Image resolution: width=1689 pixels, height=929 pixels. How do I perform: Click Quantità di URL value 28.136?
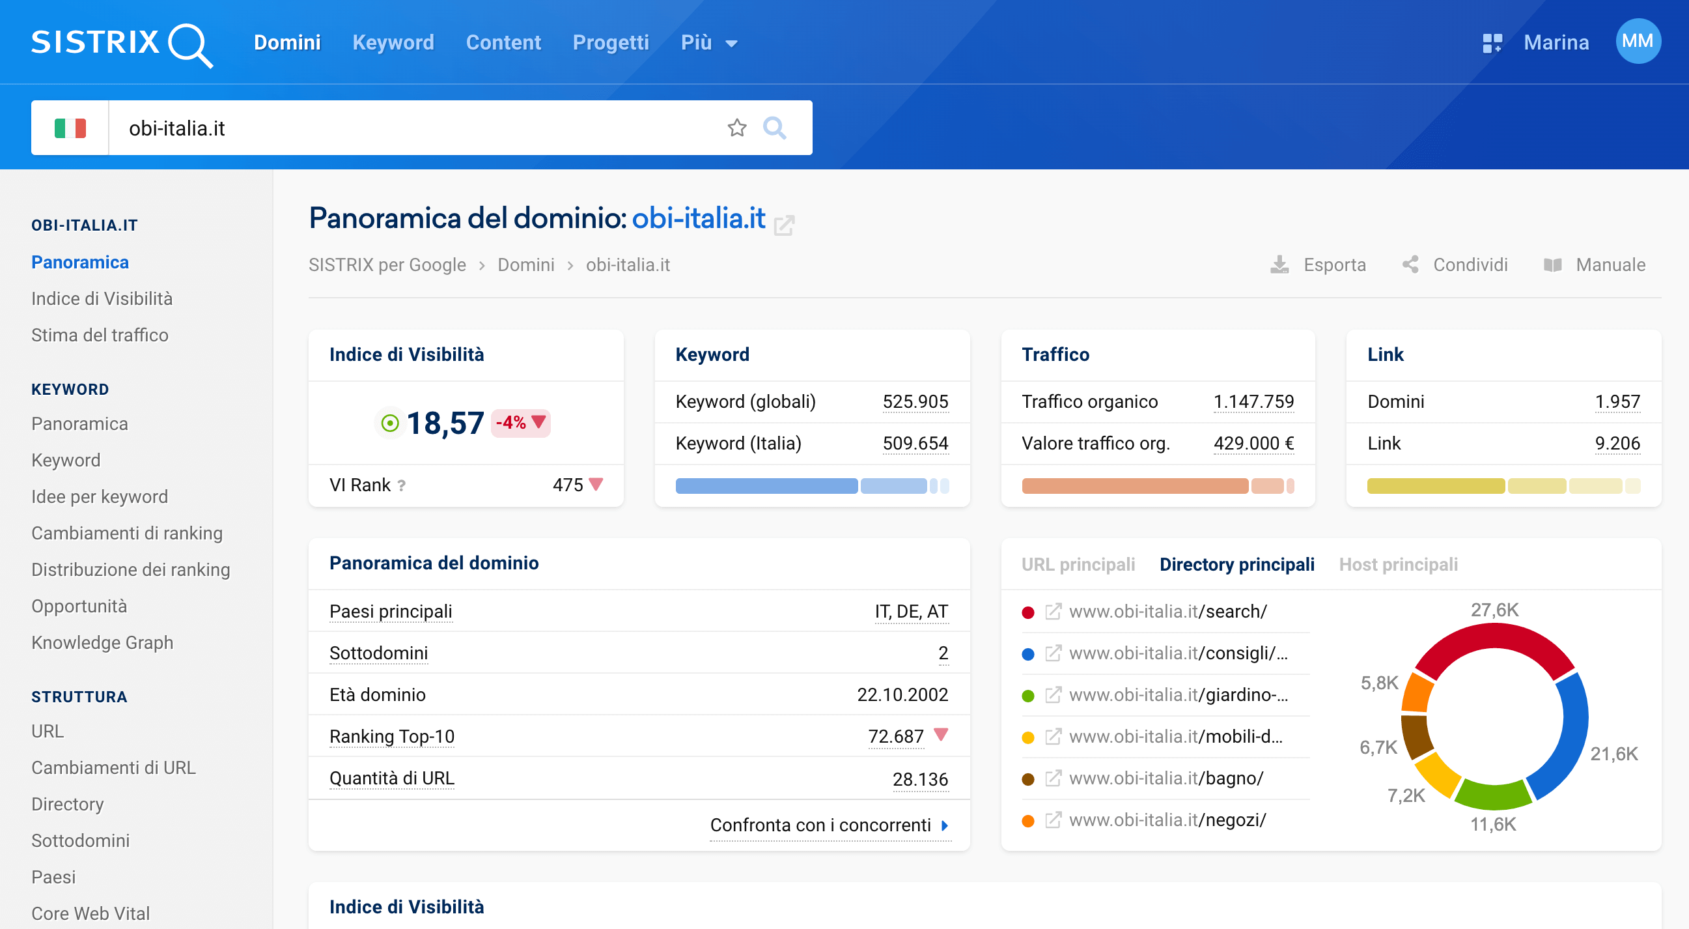920,779
